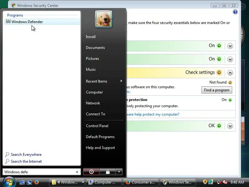249x187 pixels.
Task: Click the Windows update tray icon
Action: [211, 182]
